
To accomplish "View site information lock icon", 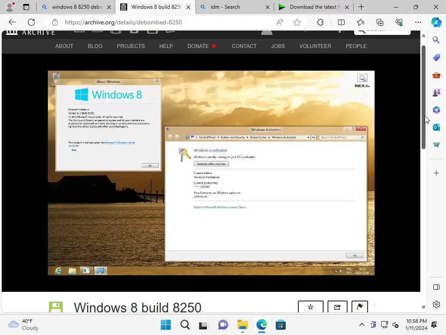I will pyautogui.click(x=55, y=22).
